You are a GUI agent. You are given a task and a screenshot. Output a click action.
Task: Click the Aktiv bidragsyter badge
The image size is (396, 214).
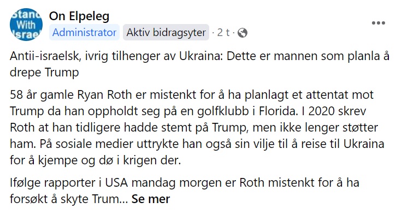(166, 32)
